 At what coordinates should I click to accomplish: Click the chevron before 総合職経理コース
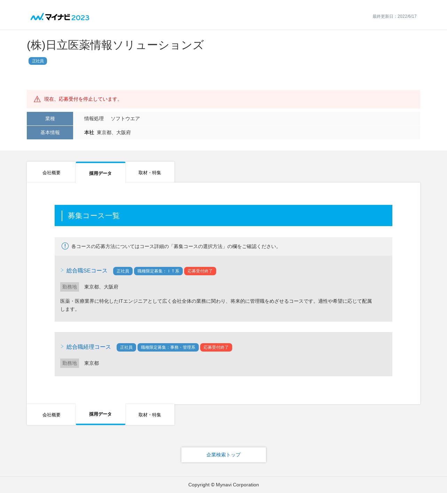[x=62, y=346]
